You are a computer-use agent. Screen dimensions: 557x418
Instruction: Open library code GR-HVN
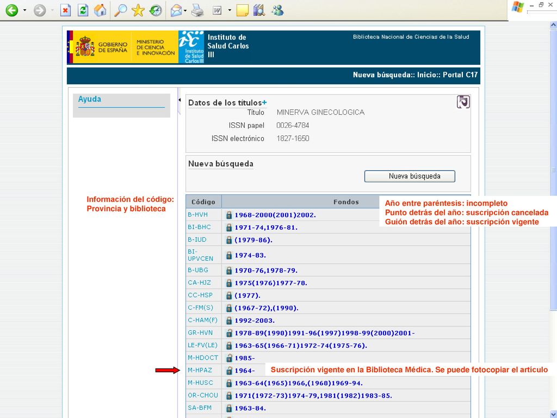pos(200,333)
